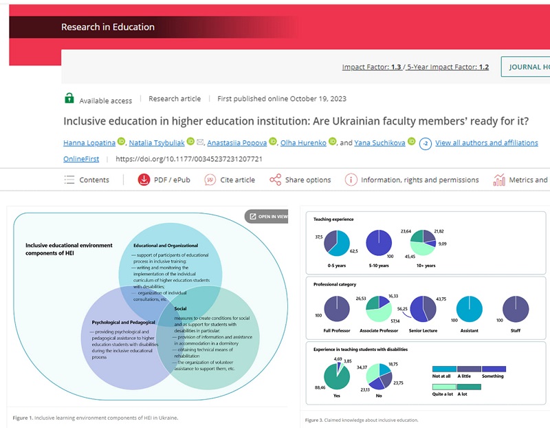Screen dimensions: 550x428
Task: Click the information circle icon
Action: [351, 180]
